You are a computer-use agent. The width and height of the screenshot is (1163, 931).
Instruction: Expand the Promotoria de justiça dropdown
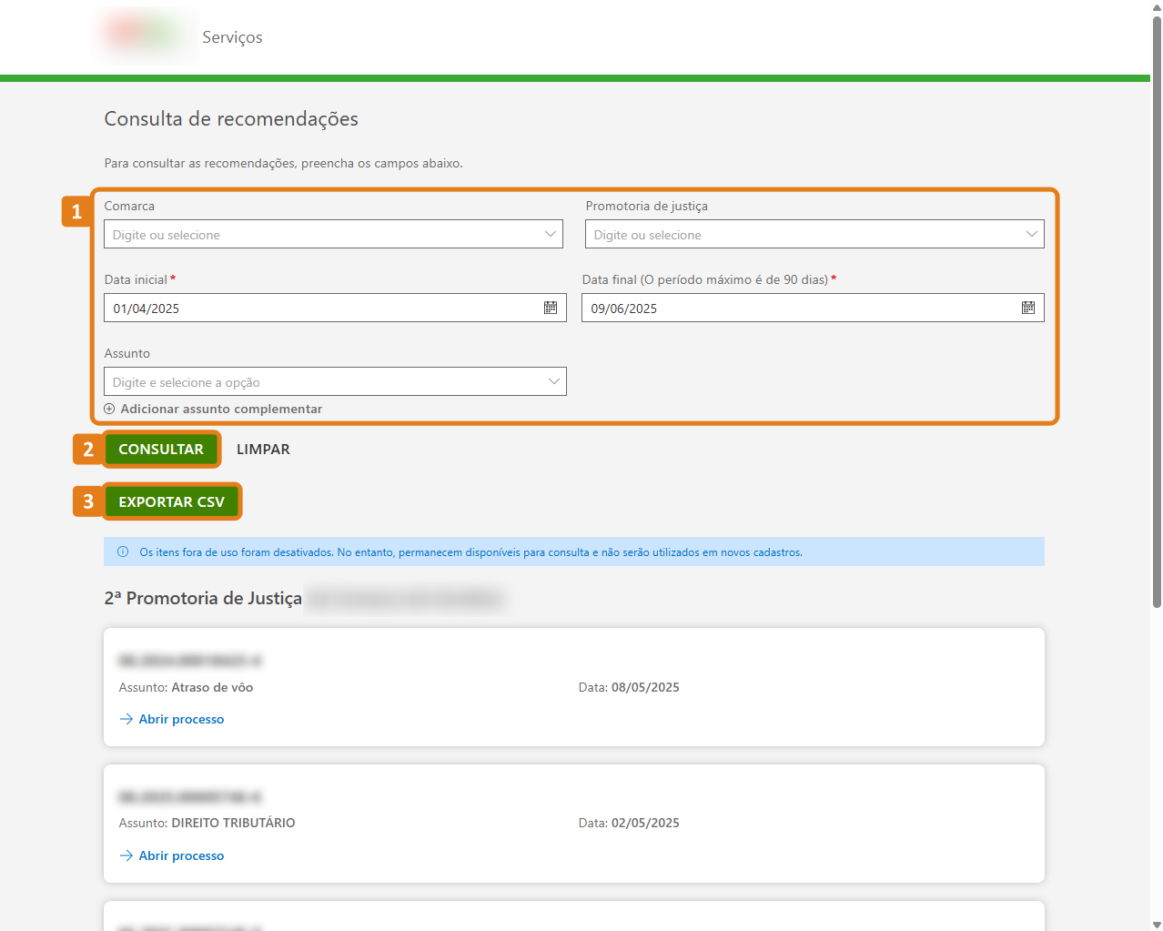[1029, 234]
